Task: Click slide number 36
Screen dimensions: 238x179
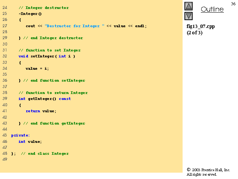Action: 233,4
